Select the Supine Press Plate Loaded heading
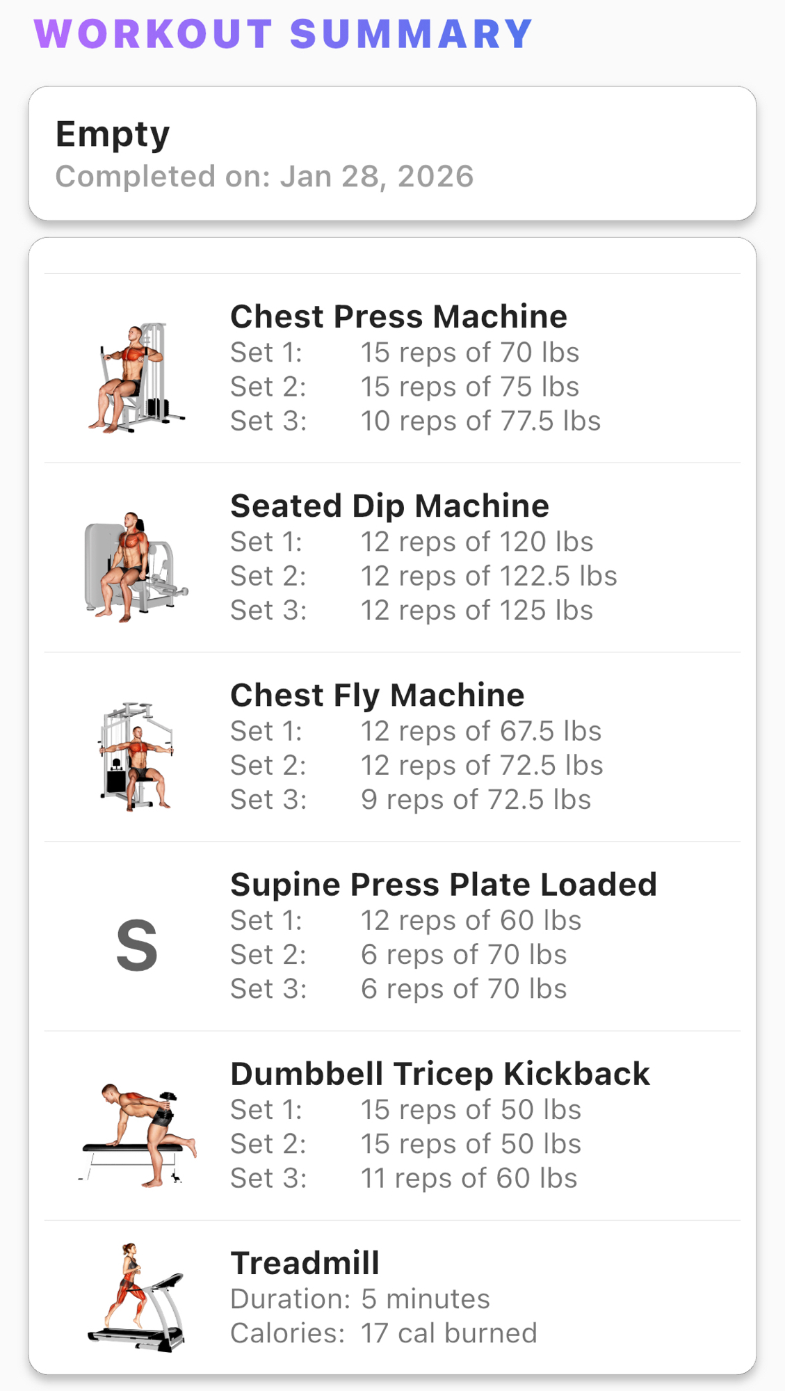This screenshot has height=1391, width=785. [443, 885]
